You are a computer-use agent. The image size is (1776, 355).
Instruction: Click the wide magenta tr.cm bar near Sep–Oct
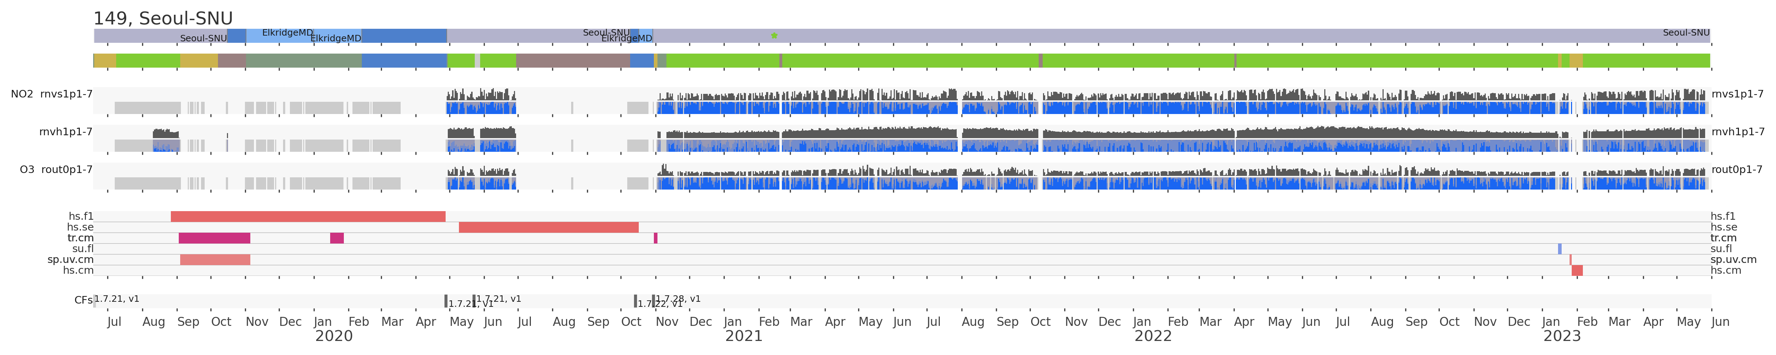[214, 238]
